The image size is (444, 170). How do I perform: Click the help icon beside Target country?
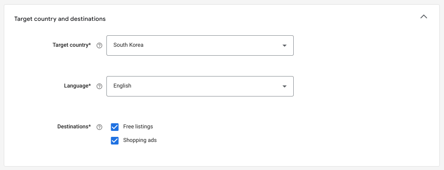pos(100,45)
